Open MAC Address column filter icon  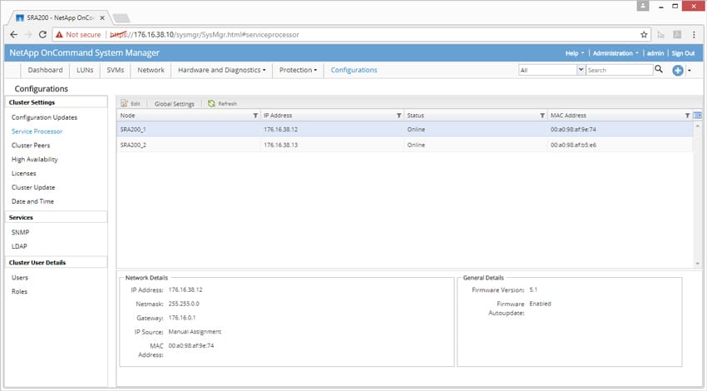[688, 116]
